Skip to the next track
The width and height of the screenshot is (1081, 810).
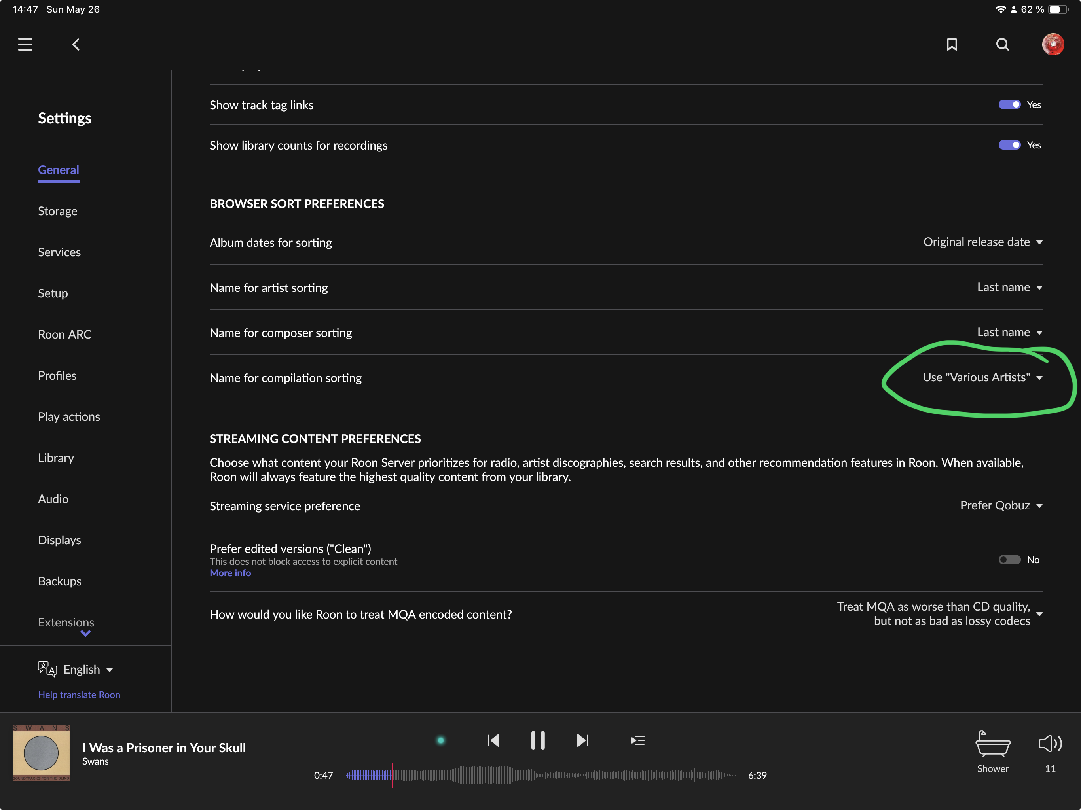point(582,741)
